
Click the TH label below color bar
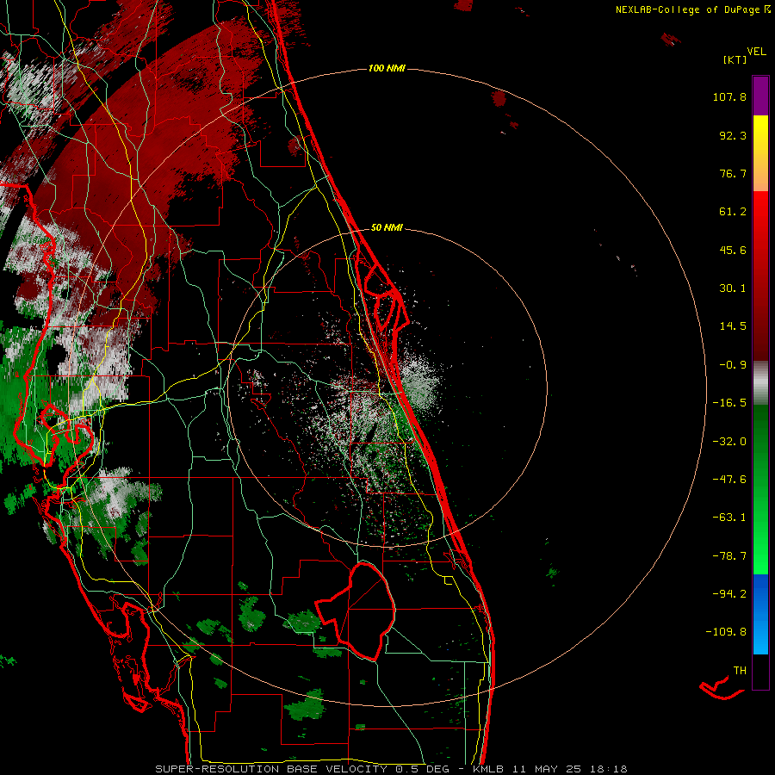(740, 671)
